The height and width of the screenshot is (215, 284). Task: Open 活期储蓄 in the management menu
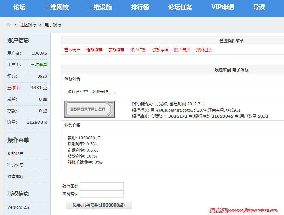pyautogui.click(x=94, y=50)
